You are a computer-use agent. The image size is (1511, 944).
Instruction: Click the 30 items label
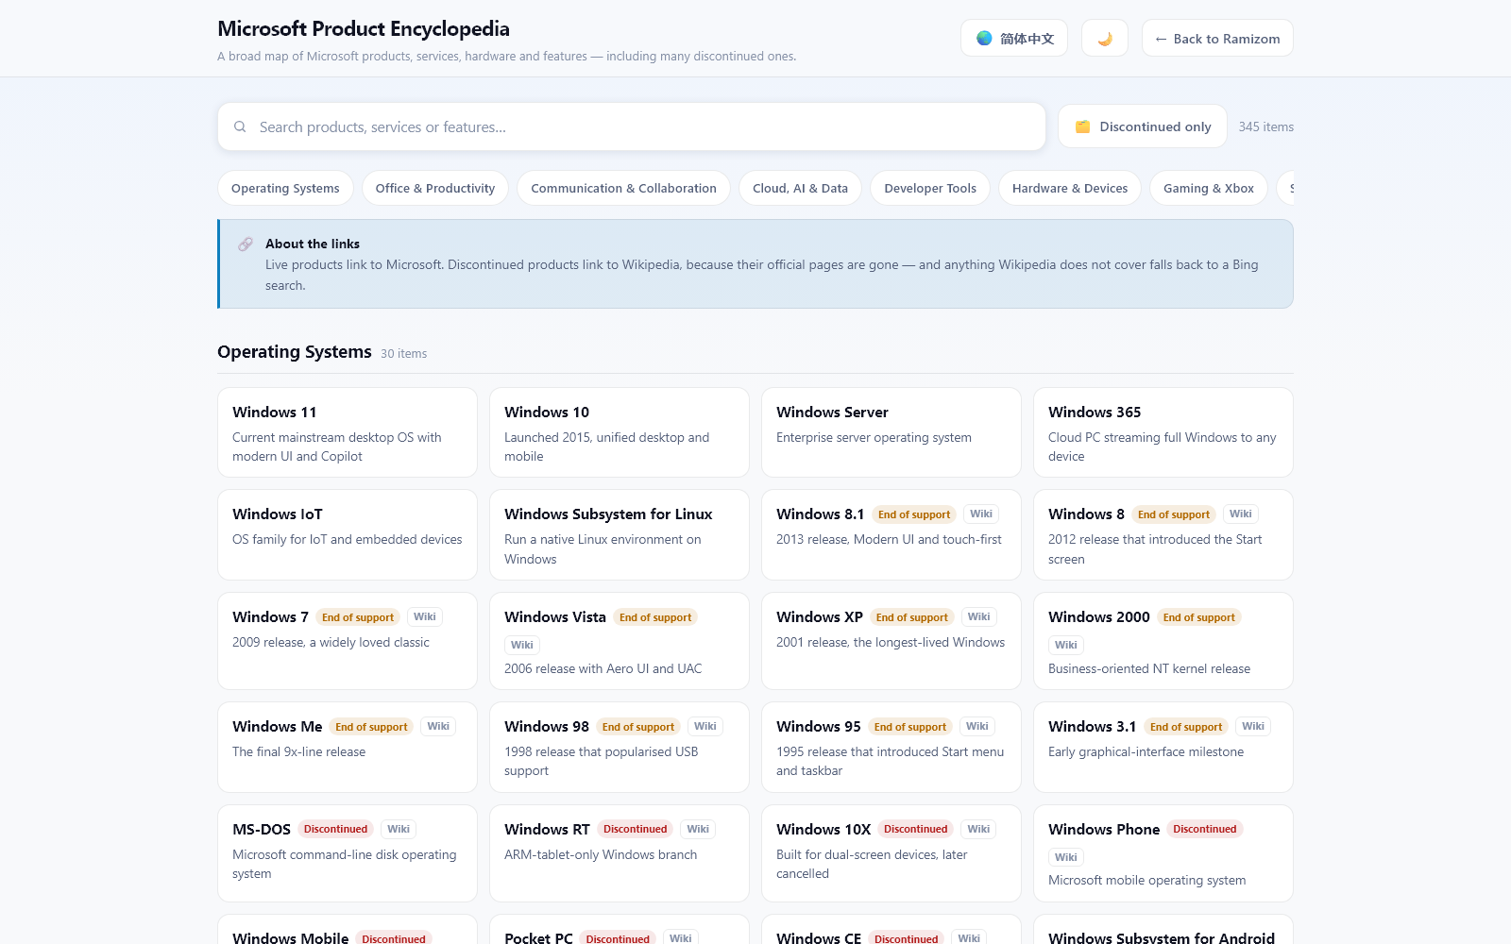point(404,354)
